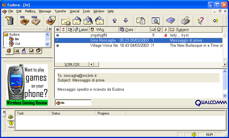Open the Out mailbox toolbar icon

tap(36, 20)
